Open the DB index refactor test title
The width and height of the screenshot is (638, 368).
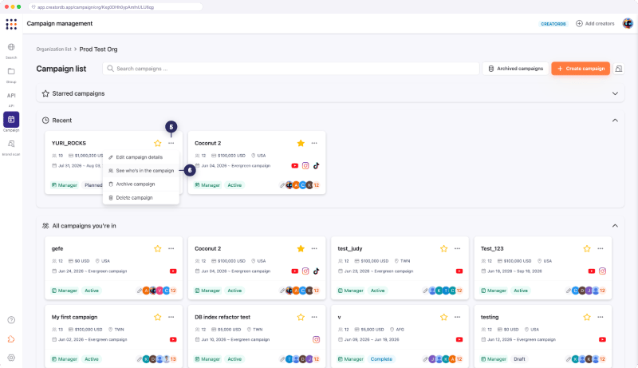click(x=223, y=317)
